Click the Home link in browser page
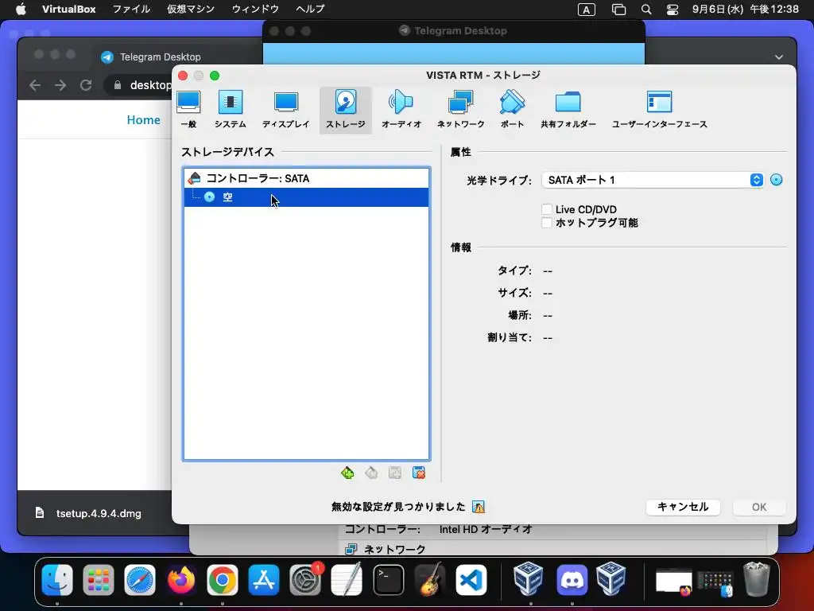Viewport: 814px width, 611px height. (143, 120)
